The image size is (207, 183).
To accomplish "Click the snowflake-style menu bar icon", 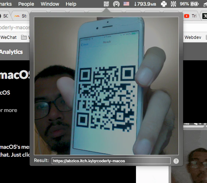I will (x=173, y=4).
